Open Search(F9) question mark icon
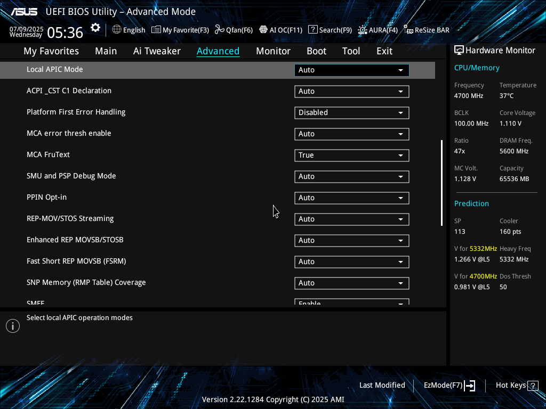Image resolution: width=546 pixels, height=409 pixels. pos(313,30)
